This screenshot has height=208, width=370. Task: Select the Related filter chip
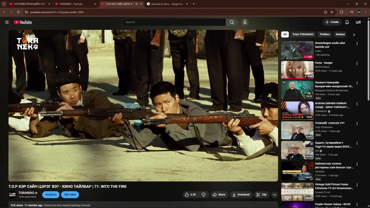(x=340, y=34)
